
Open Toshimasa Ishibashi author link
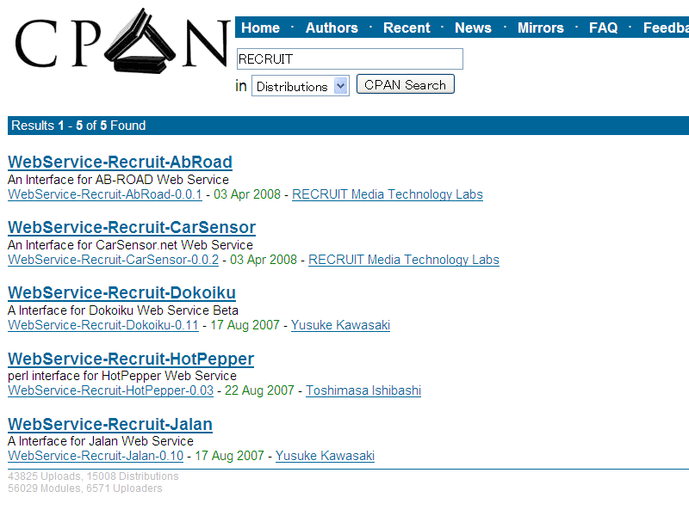[363, 390]
